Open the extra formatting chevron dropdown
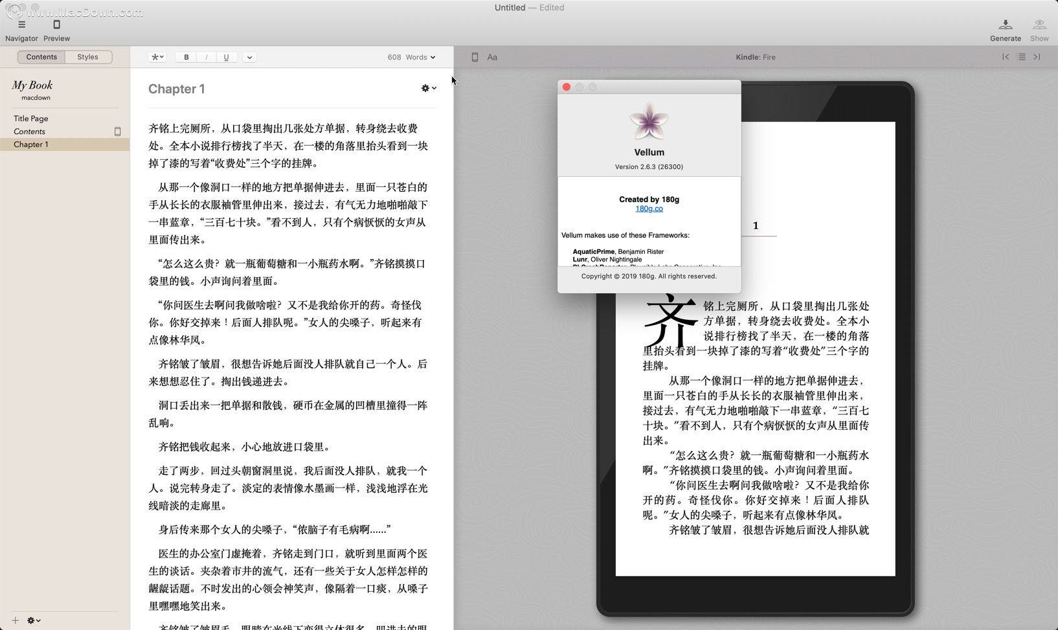This screenshot has height=630, width=1058. pyautogui.click(x=249, y=57)
